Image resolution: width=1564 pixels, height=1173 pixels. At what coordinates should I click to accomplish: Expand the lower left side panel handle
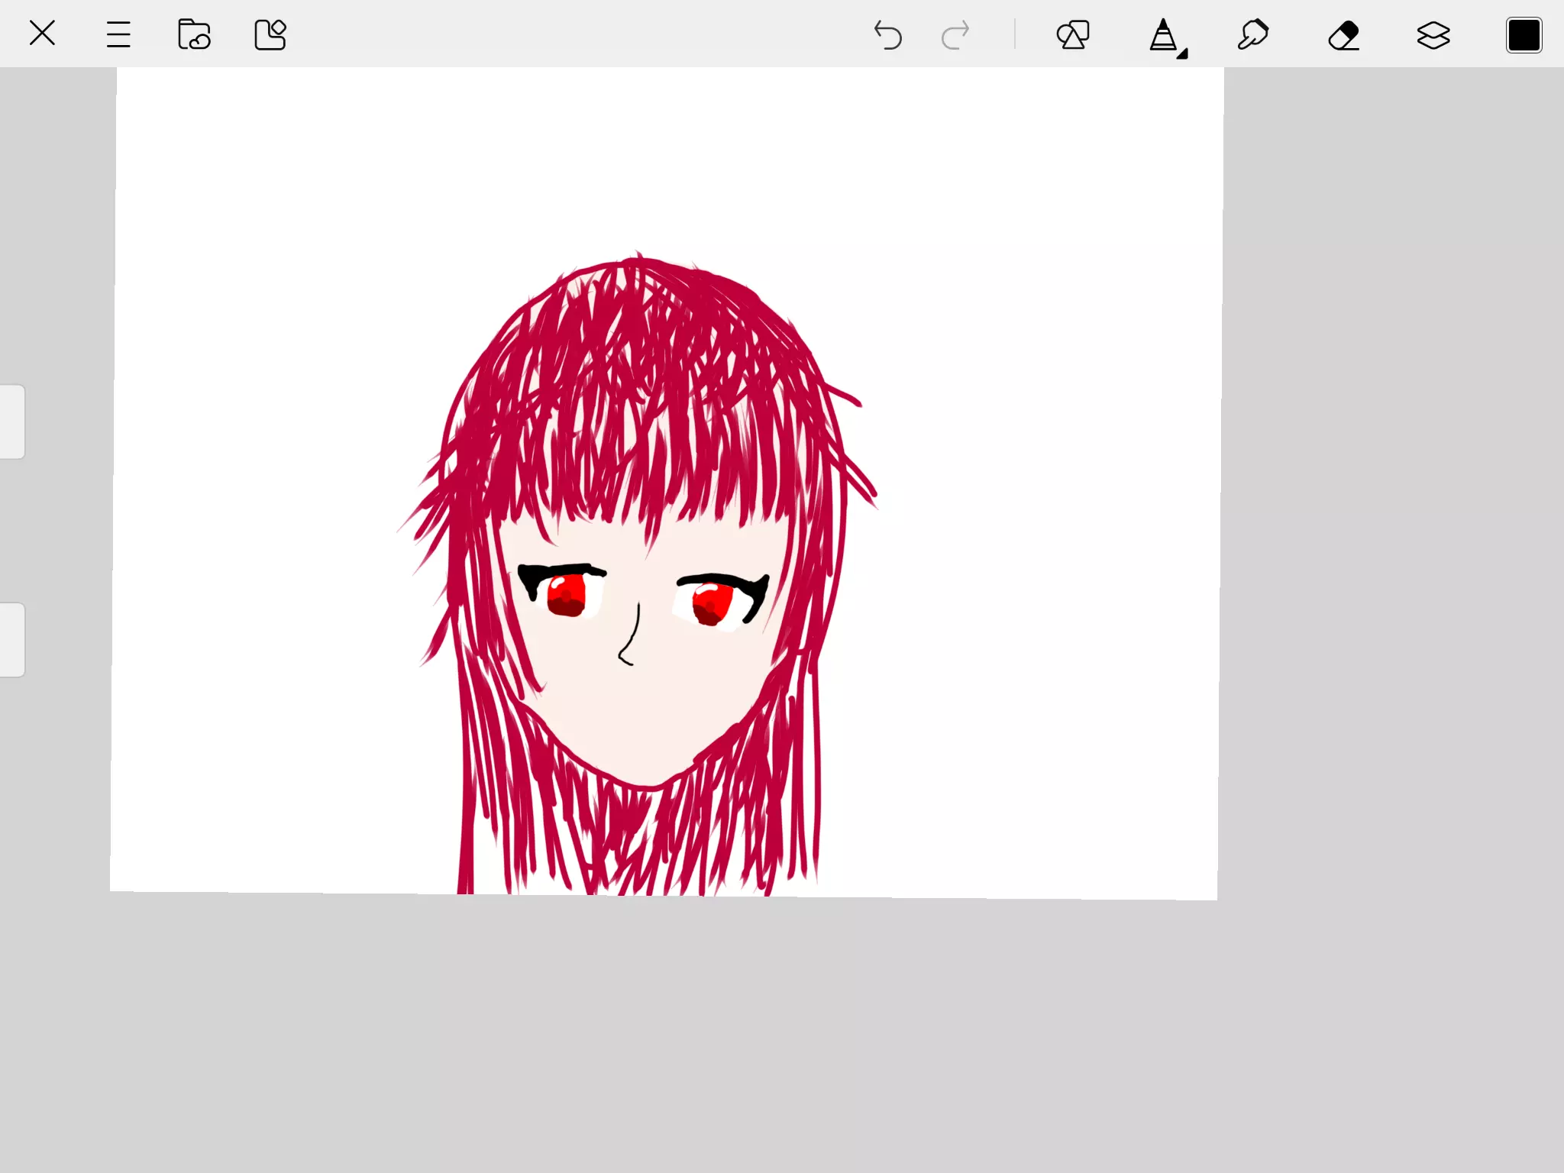pos(12,640)
